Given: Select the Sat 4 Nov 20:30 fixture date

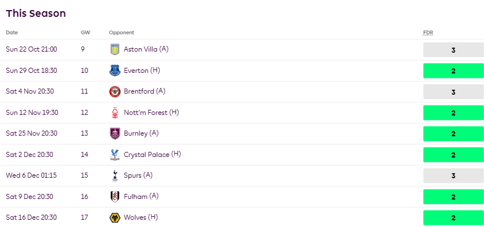Looking at the screenshot, I should 30,91.
